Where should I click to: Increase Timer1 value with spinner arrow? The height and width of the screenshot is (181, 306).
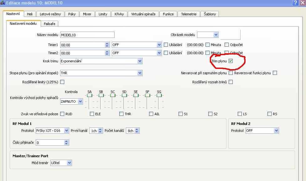pos(107,44)
